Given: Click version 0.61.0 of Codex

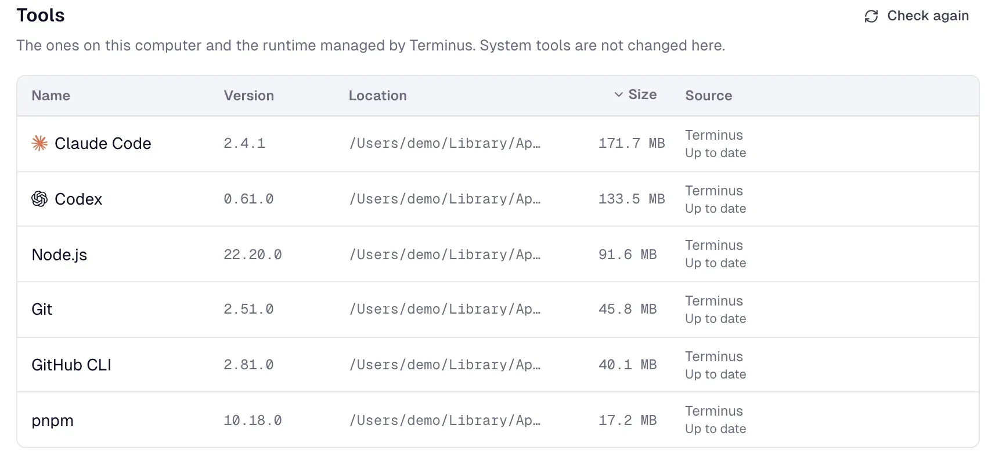Looking at the screenshot, I should (x=248, y=199).
